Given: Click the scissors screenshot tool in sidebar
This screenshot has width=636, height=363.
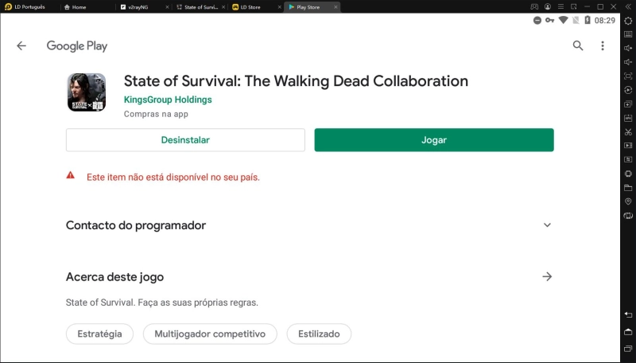Looking at the screenshot, I should coord(628,131).
